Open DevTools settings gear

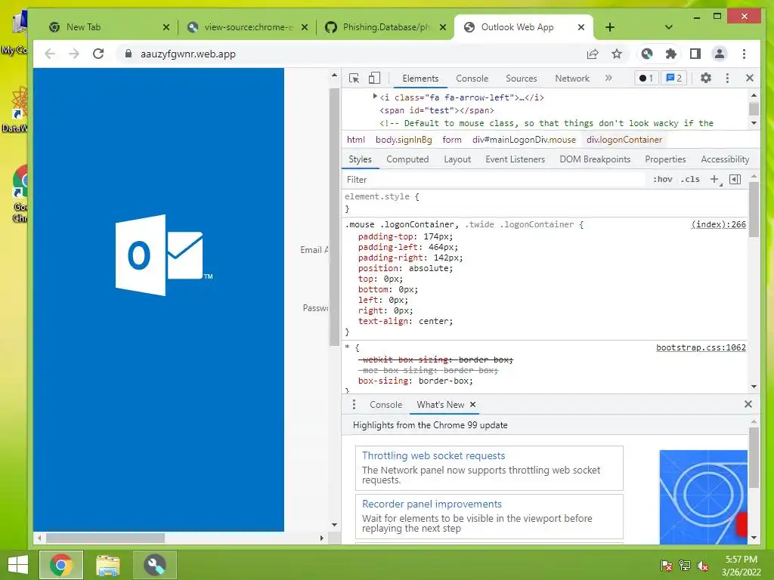[706, 78]
